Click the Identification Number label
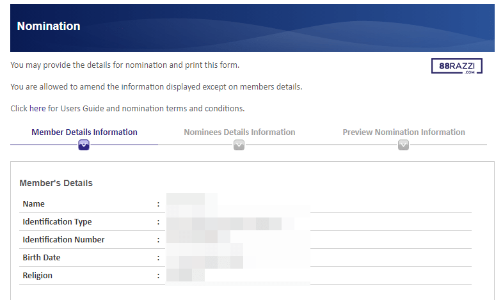Screen dimensions: 503x300 (x=63, y=240)
